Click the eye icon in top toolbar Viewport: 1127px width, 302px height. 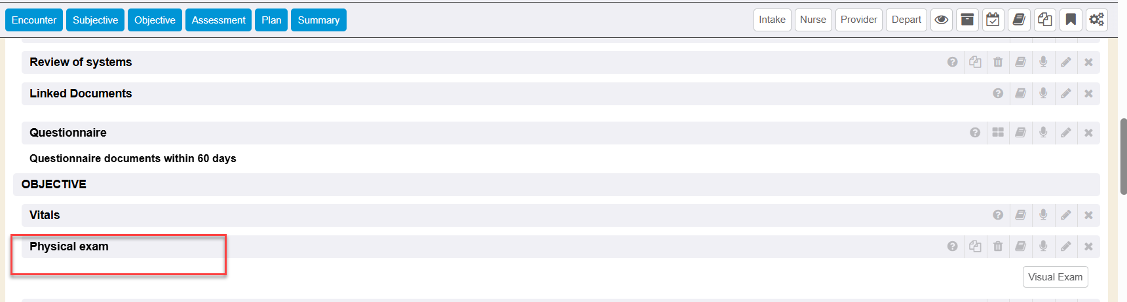941,20
